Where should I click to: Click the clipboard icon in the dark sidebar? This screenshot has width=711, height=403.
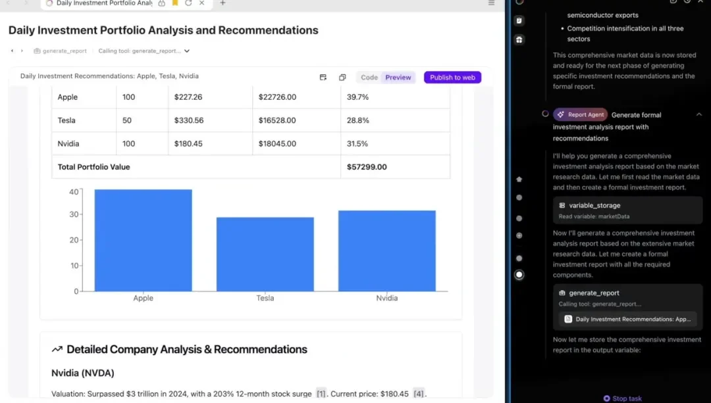(519, 21)
